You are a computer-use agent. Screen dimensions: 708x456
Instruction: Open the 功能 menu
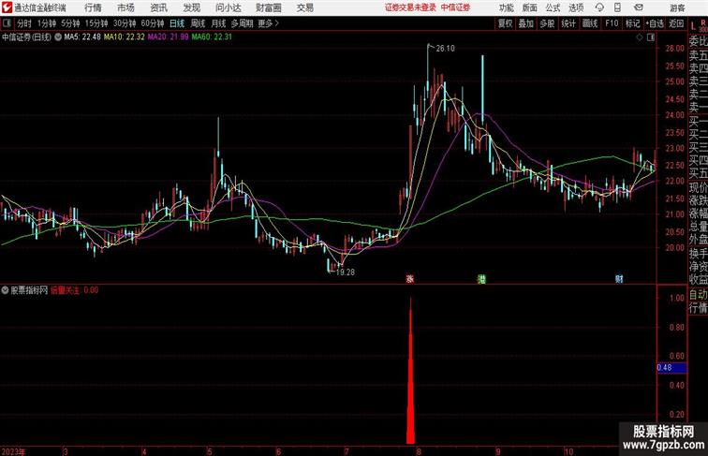pyautogui.click(x=507, y=7)
